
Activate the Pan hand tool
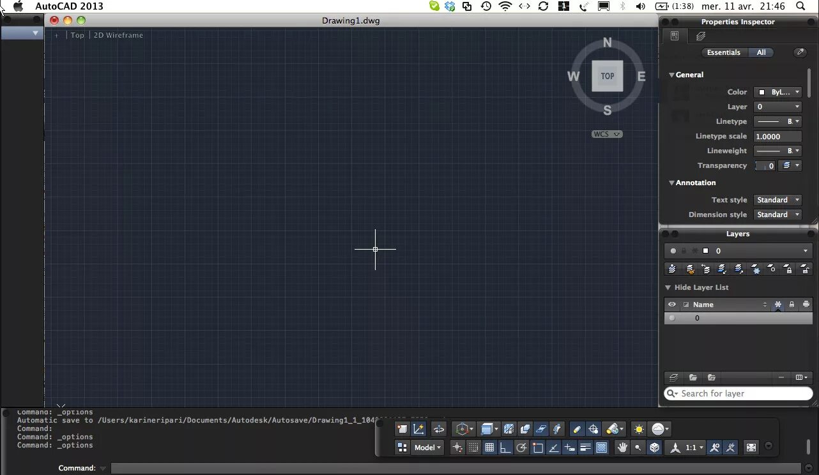[622, 448]
